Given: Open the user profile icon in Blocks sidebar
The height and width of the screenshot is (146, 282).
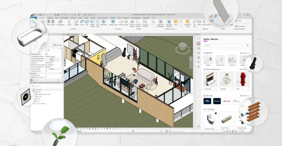Looking at the screenshot, I should [199, 126].
